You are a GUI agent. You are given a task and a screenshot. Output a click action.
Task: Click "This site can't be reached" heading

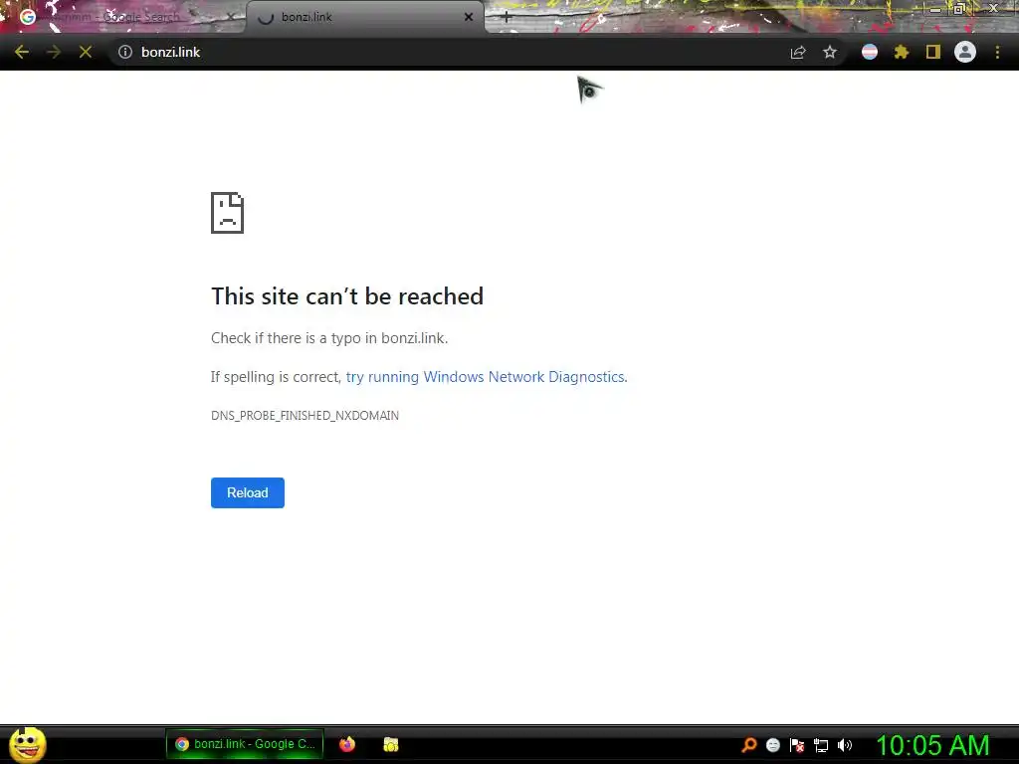point(347,296)
